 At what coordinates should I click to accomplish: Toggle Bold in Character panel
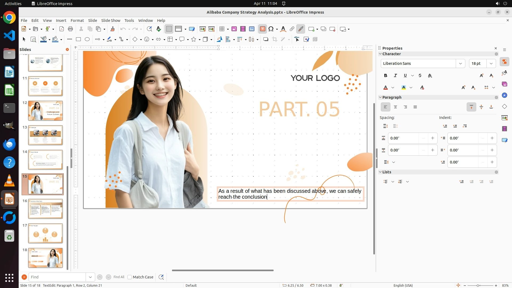(x=386, y=76)
